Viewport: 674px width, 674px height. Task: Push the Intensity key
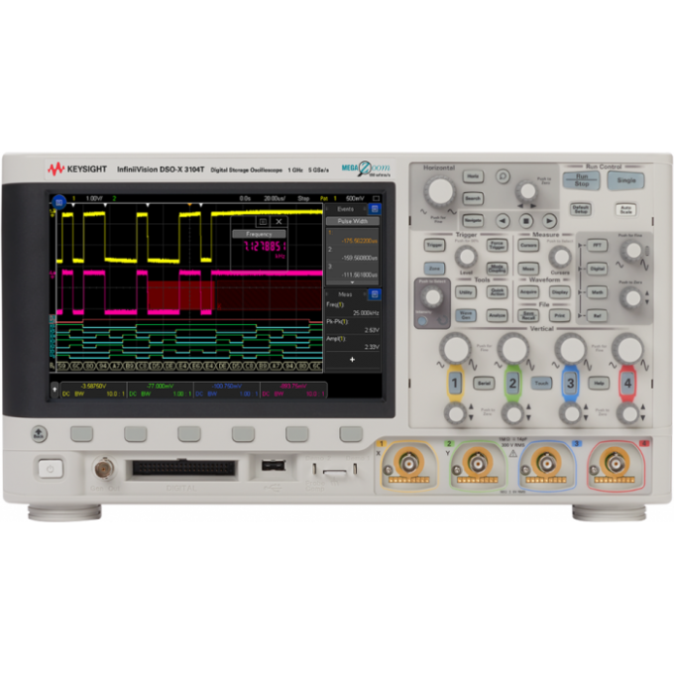422,321
